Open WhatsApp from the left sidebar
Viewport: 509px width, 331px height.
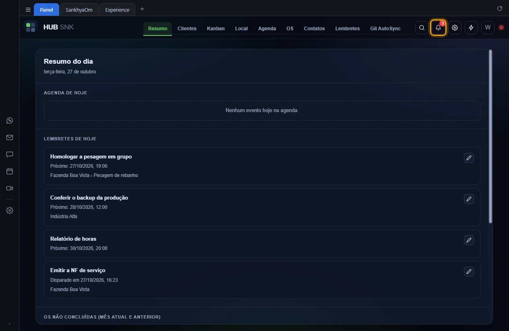click(x=10, y=121)
